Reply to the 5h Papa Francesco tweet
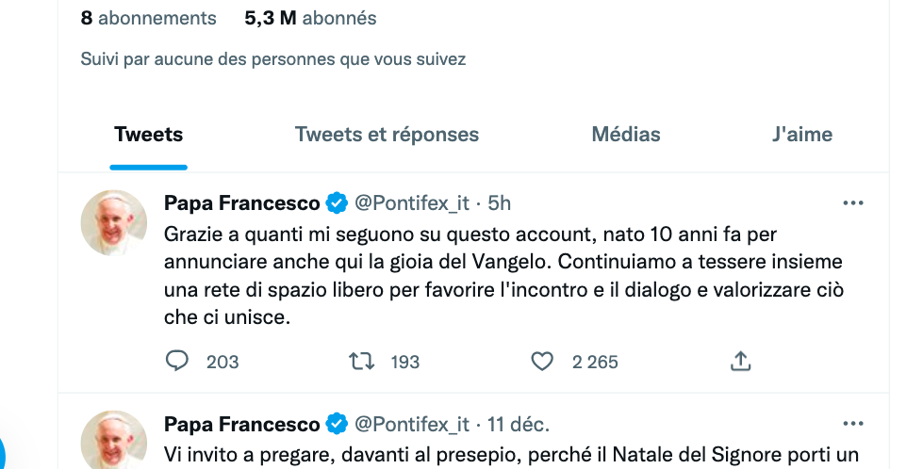The width and height of the screenshot is (923, 469). [x=177, y=361]
